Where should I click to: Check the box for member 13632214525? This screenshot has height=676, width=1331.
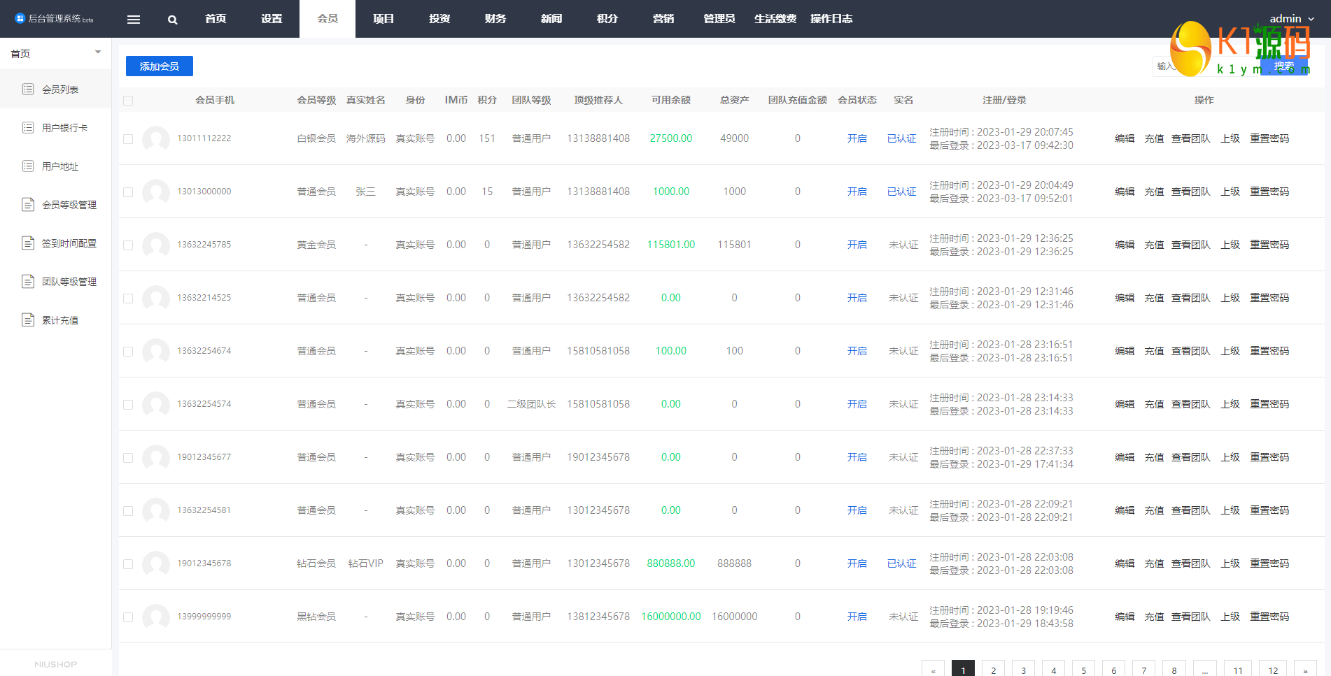[x=128, y=299]
